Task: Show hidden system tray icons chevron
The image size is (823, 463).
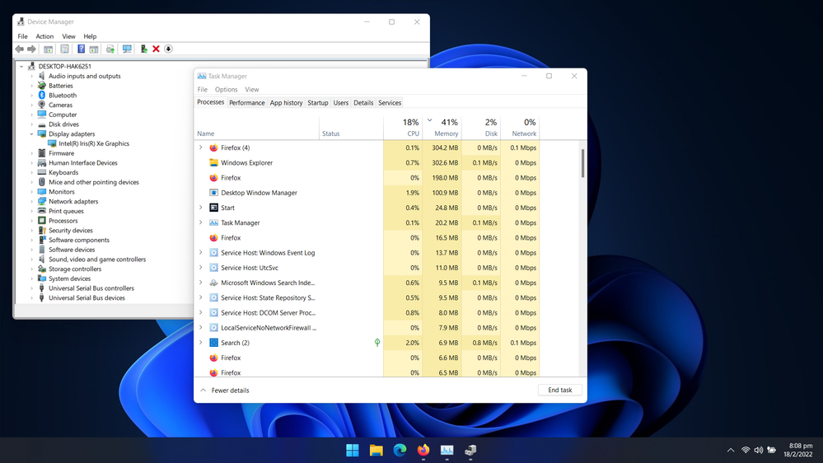Action: tap(731, 450)
